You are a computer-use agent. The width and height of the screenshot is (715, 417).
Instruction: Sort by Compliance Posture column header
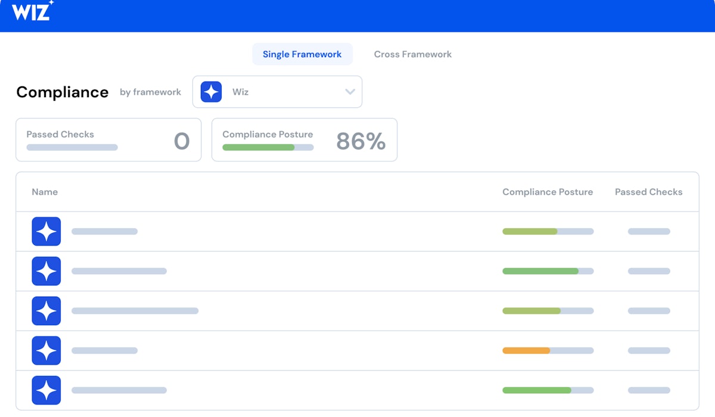547,192
